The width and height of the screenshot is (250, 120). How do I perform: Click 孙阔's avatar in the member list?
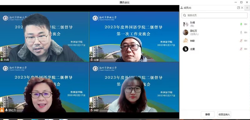(185, 24)
